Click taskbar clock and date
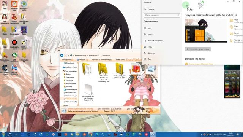 tap(231, 134)
